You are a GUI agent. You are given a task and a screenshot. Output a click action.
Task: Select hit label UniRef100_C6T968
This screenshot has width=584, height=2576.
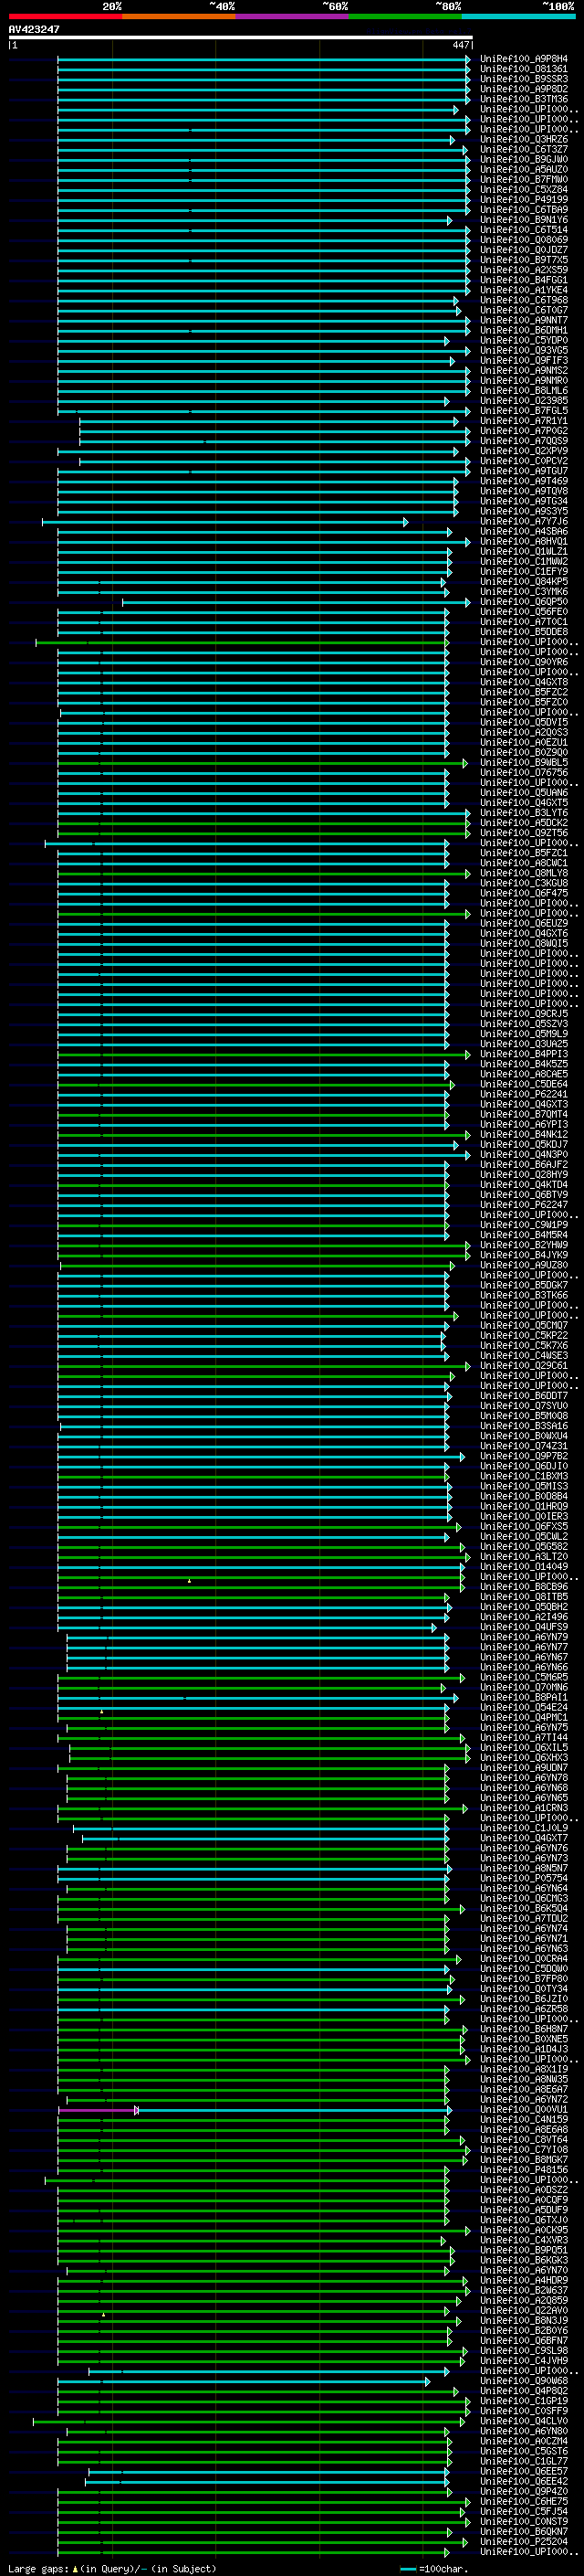(x=524, y=300)
